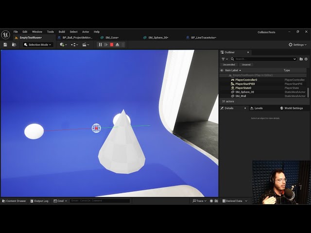This screenshot has width=311, height=233.
Task: Open Outliner settings gear
Action: (306, 59)
